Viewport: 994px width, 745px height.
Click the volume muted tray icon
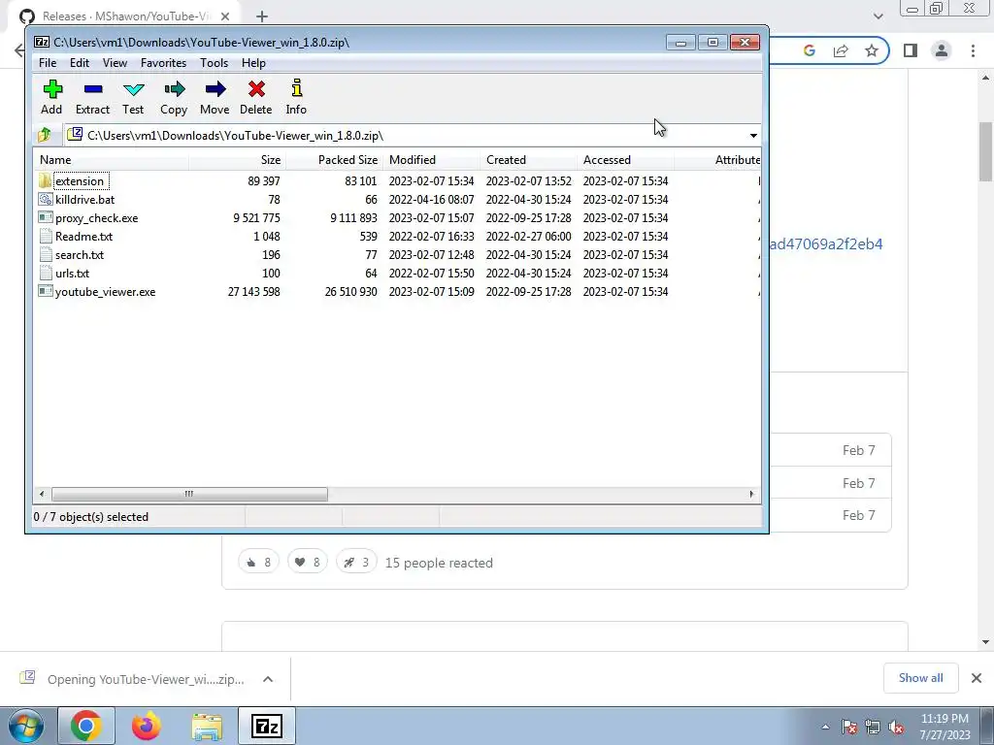[x=896, y=727]
